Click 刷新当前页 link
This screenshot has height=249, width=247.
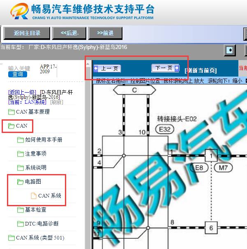(201, 70)
